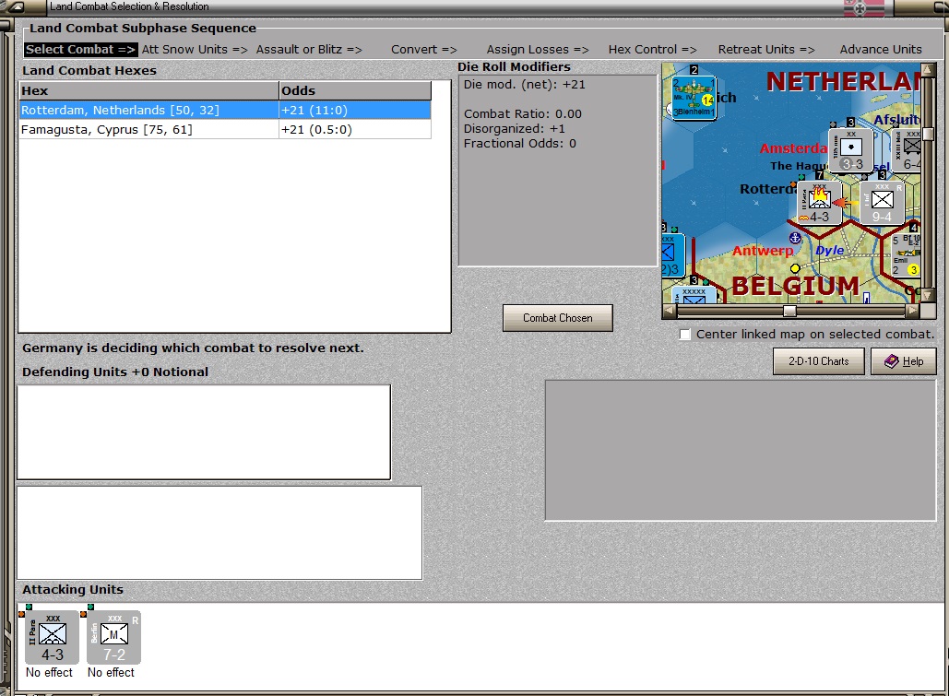Click the map's horizontal scrollbar thumb
The image size is (949, 696).
(789, 311)
